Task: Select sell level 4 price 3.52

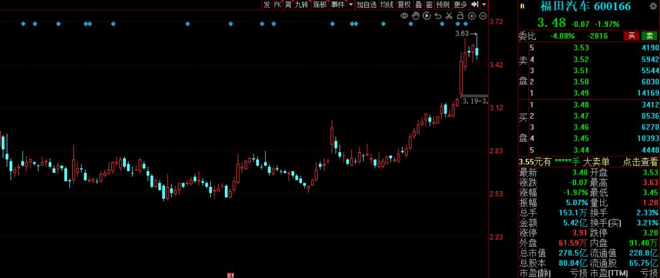Action: (x=581, y=59)
